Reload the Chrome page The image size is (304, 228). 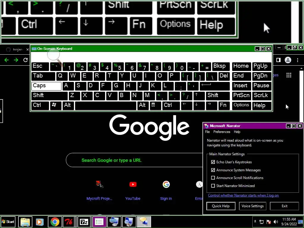tap(26, 60)
